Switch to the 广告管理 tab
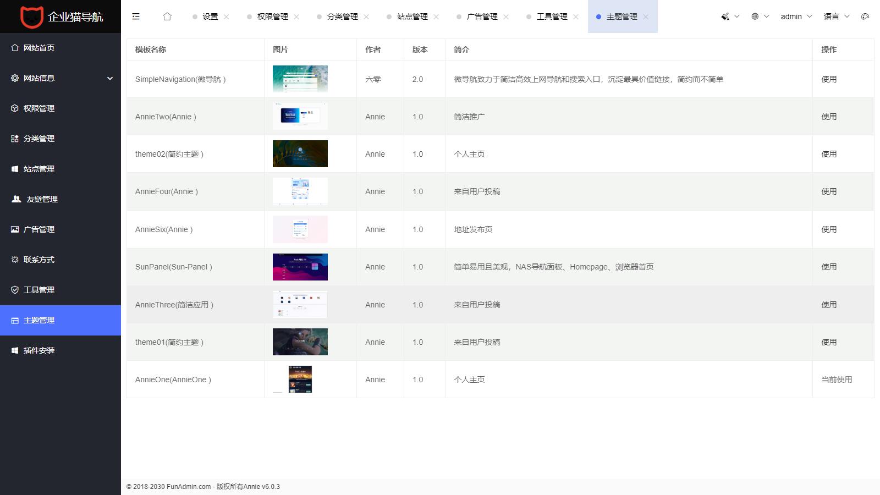The width and height of the screenshot is (880, 495). point(482,16)
